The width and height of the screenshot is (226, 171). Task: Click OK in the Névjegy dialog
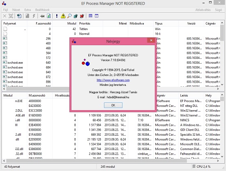113,105
